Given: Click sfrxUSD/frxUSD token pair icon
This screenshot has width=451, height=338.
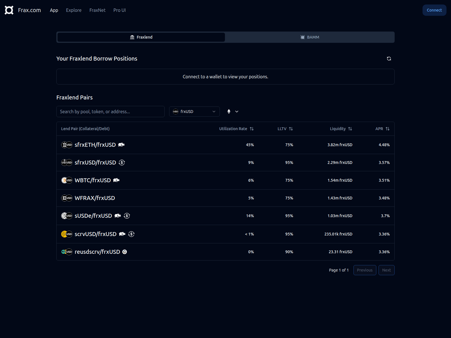Looking at the screenshot, I should pyautogui.click(x=67, y=163).
